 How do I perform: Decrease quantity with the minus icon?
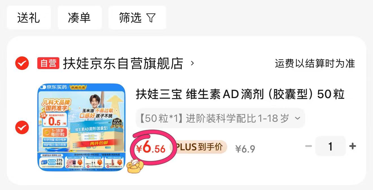pyautogui.click(x=309, y=146)
